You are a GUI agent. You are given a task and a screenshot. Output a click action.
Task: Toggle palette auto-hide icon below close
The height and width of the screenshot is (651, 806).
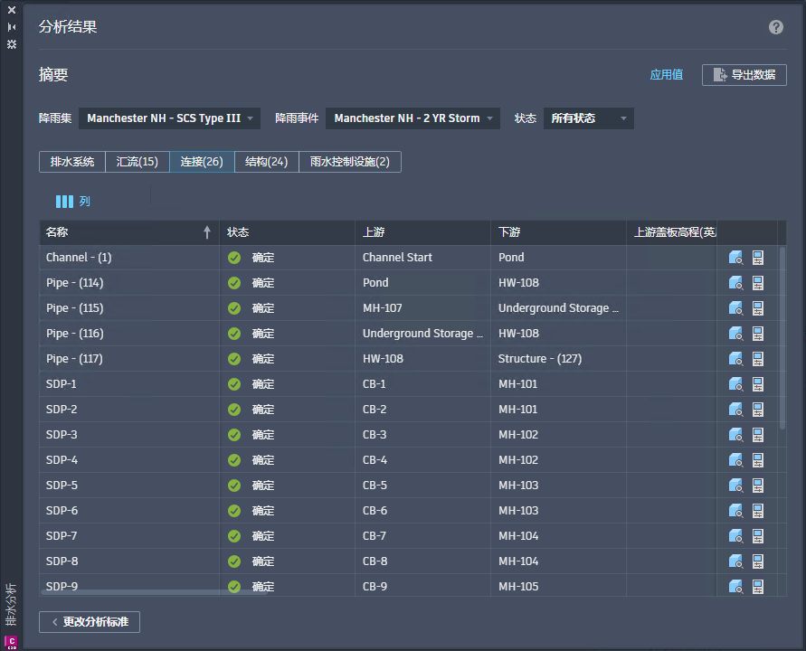(12, 27)
